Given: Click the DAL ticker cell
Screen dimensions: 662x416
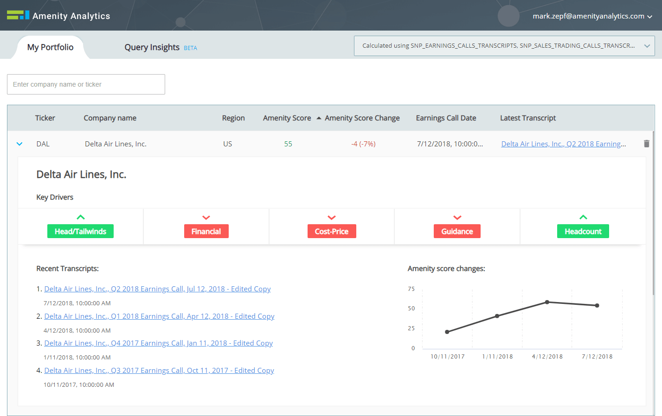Looking at the screenshot, I should 43,144.
